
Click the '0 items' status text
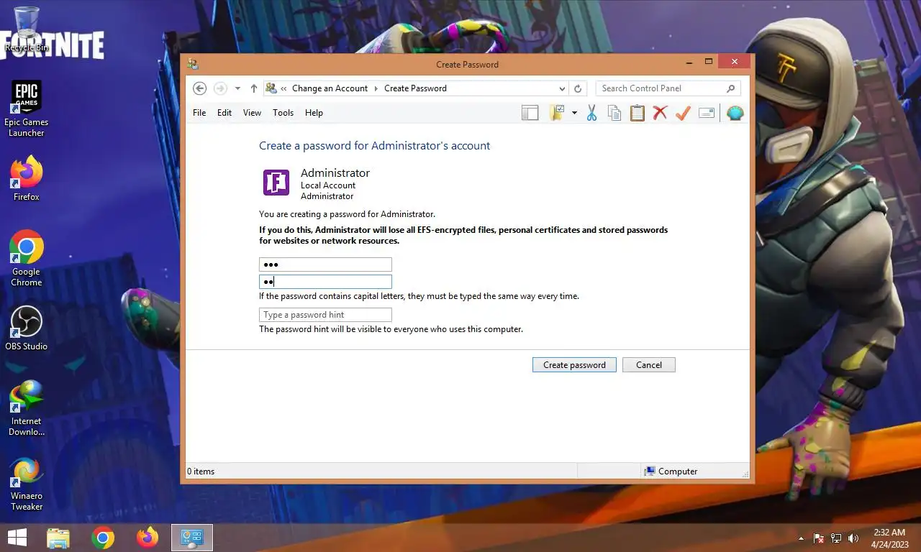tap(201, 471)
